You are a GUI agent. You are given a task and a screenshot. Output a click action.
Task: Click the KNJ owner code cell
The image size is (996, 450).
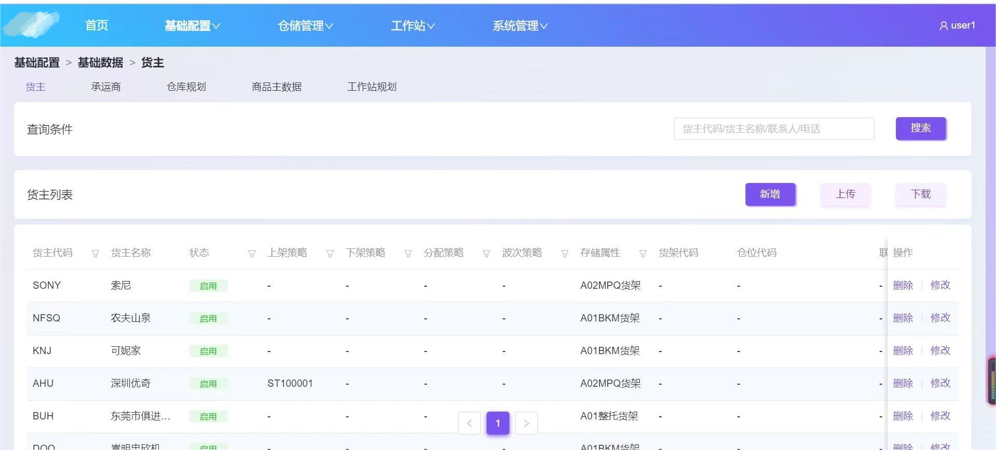click(42, 351)
